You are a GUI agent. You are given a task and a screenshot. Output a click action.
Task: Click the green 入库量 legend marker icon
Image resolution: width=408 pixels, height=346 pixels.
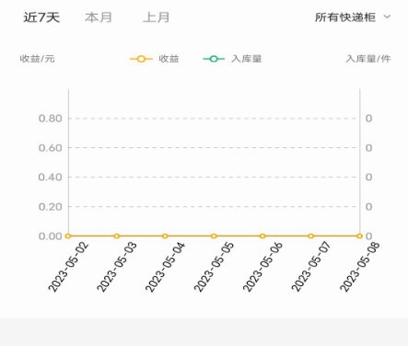[214, 59]
